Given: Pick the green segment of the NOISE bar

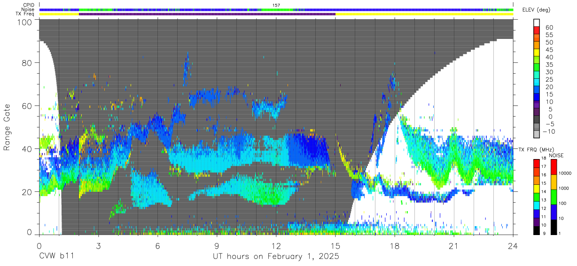Looking at the screenshot, I should [553, 197].
